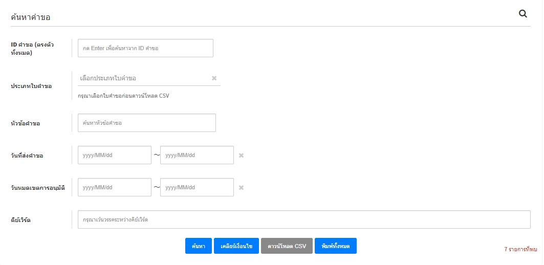Click the ค้นหาคำขอ panel title
This screenshot has width=544, height=265.
point(31,17)
